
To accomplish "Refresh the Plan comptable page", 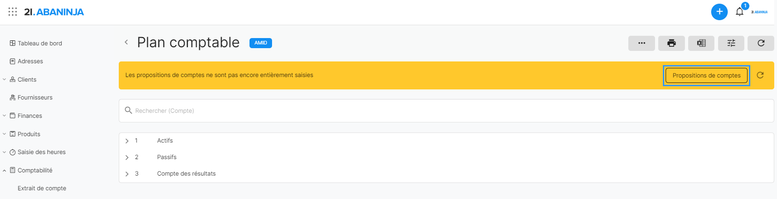I will click(760, 43).
